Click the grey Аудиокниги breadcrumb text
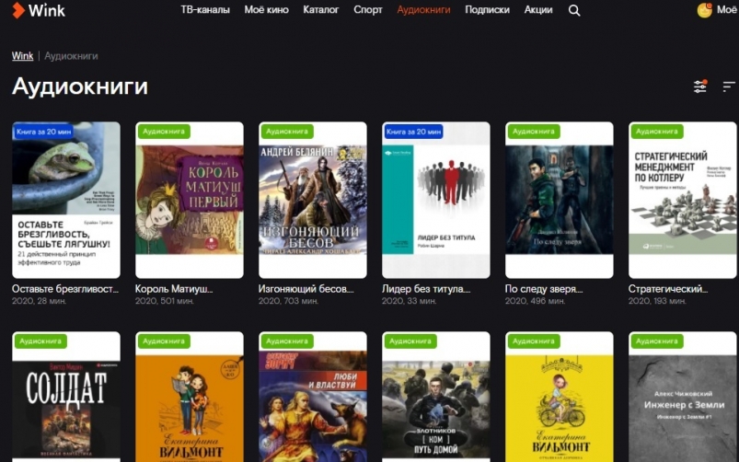This screenshot has height=462, width=739. 71,55
